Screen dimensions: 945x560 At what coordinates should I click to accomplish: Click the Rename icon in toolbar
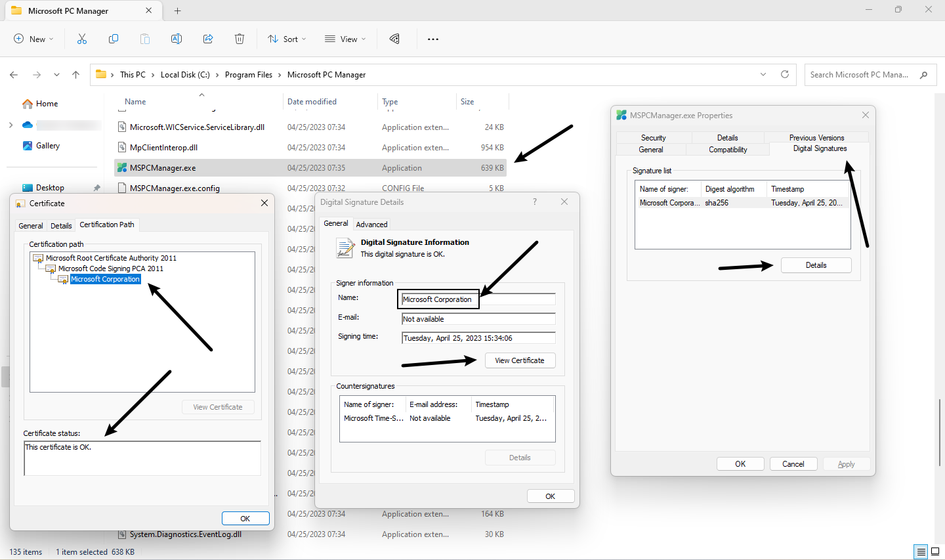click(x=177, y=39)
